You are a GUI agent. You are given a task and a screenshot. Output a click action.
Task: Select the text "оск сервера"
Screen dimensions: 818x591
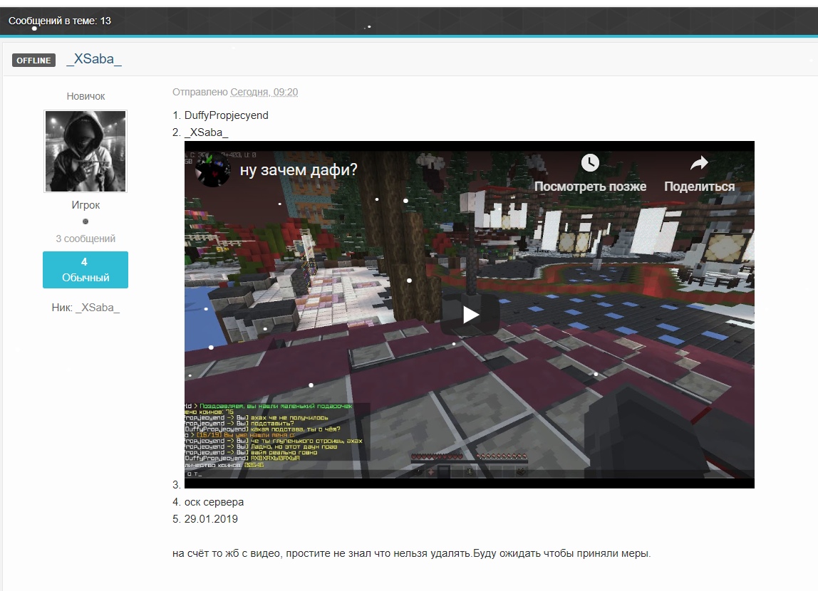click(x=214, y=503)
